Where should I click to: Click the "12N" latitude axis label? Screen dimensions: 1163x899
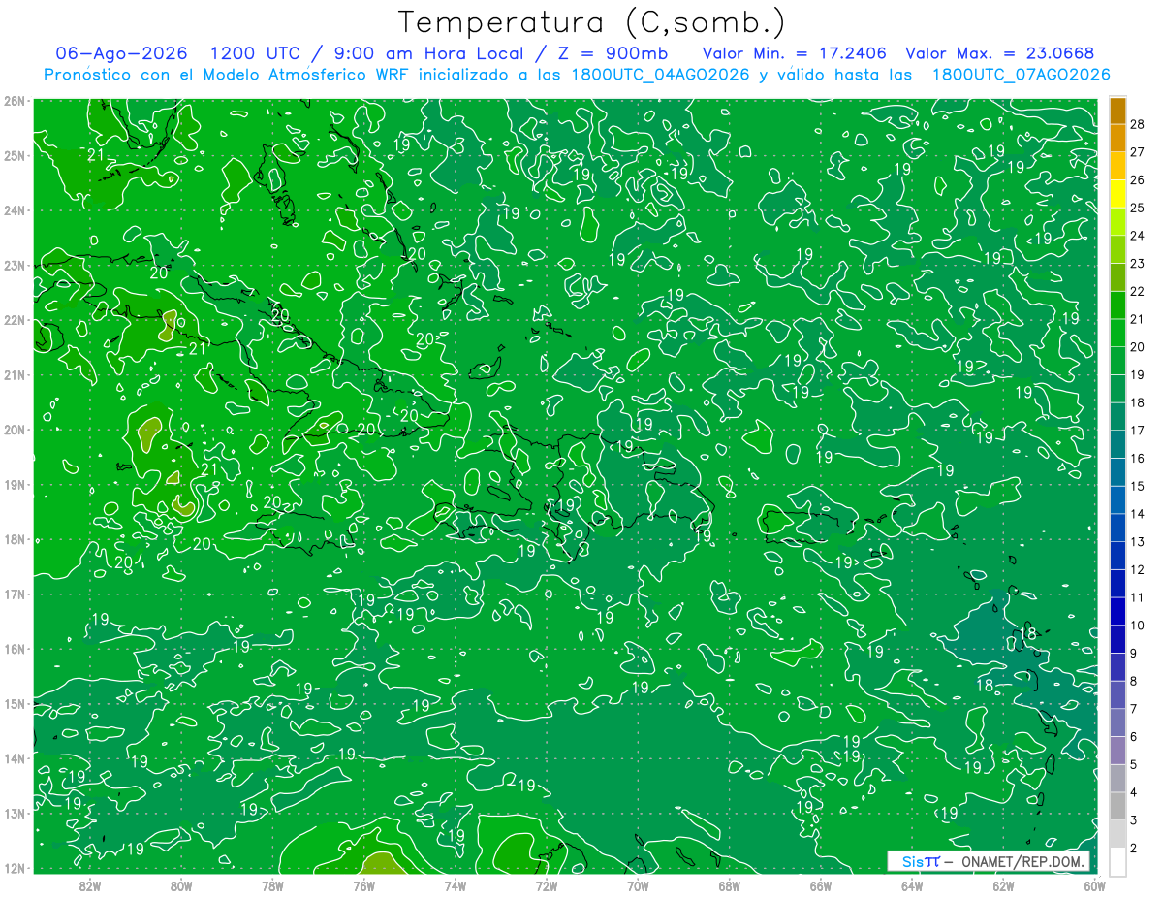[x=14, y=868]
